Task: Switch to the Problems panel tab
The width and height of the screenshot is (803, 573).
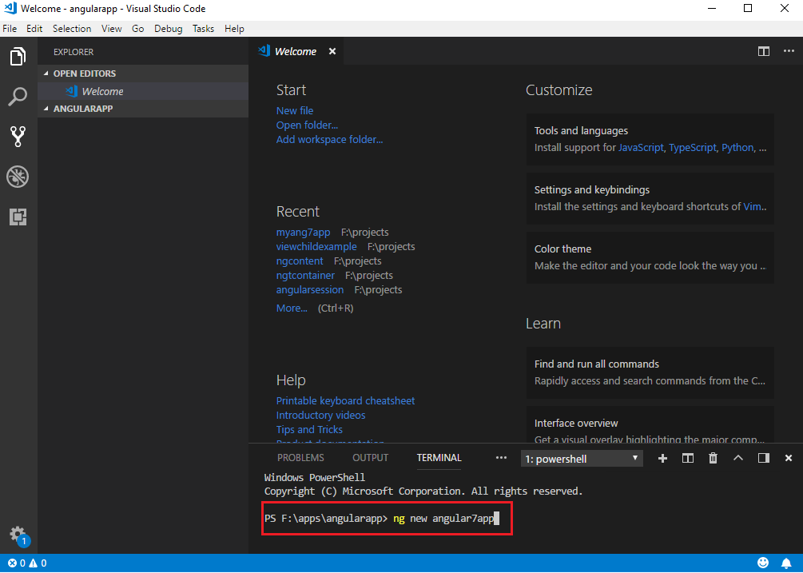Action: coord(300,458)
